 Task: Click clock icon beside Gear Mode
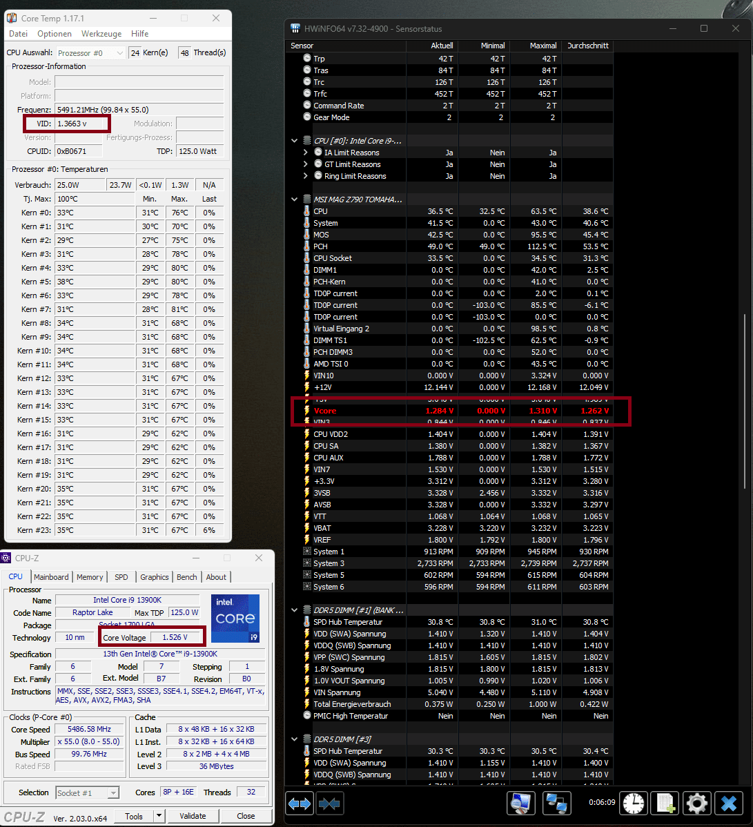(307, 117)
